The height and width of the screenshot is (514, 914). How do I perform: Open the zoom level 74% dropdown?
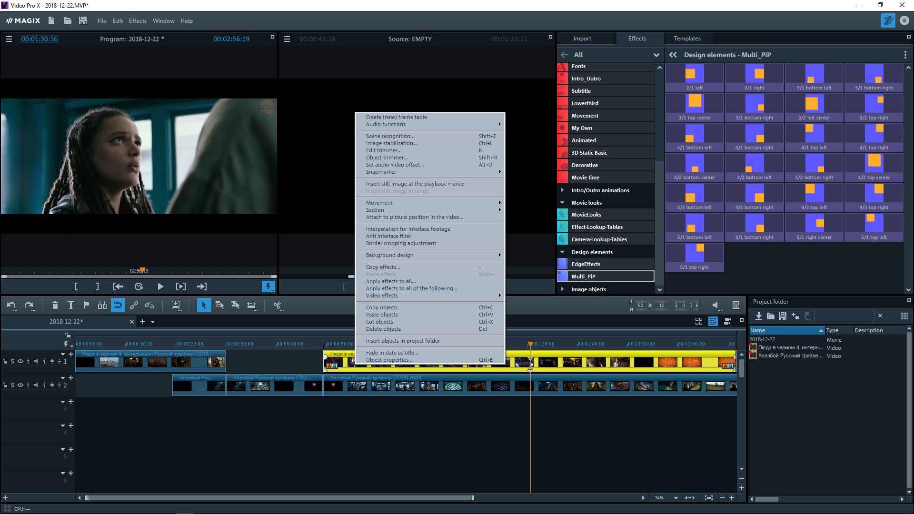coord(676,498)
